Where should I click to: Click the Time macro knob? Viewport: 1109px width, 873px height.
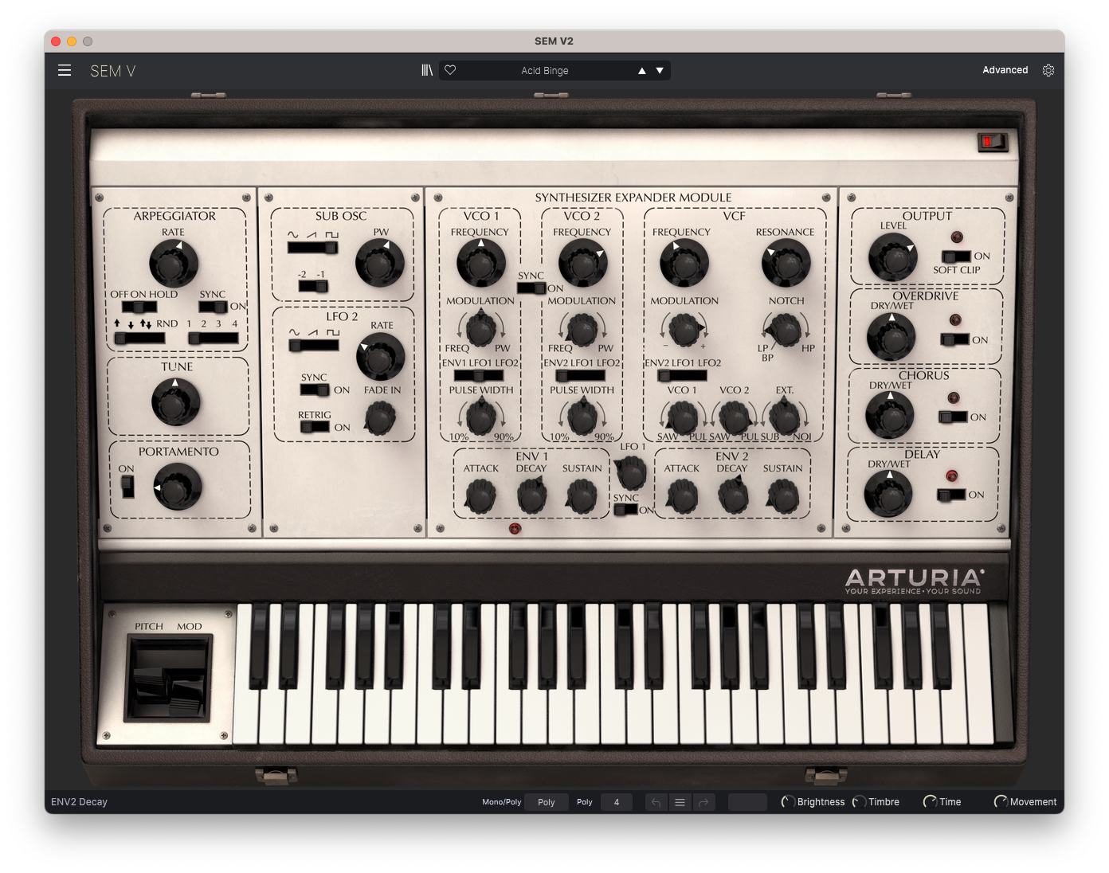[x=930, y=802]
